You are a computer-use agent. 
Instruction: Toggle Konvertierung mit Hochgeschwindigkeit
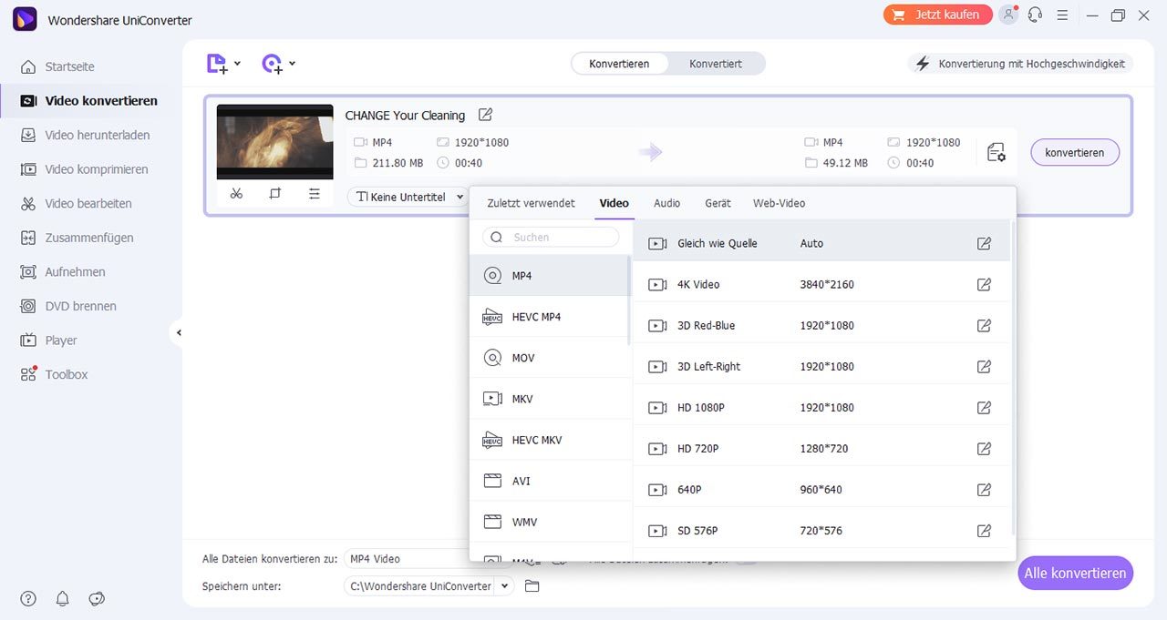[x=1020, y=64]
